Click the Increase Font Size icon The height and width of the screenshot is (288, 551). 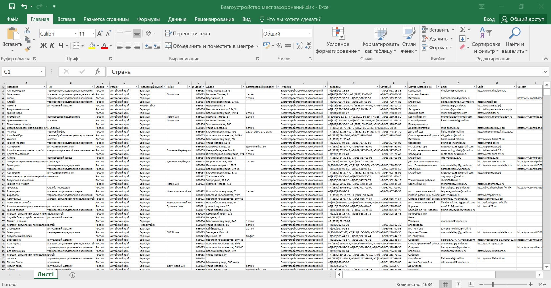point(100,34)
